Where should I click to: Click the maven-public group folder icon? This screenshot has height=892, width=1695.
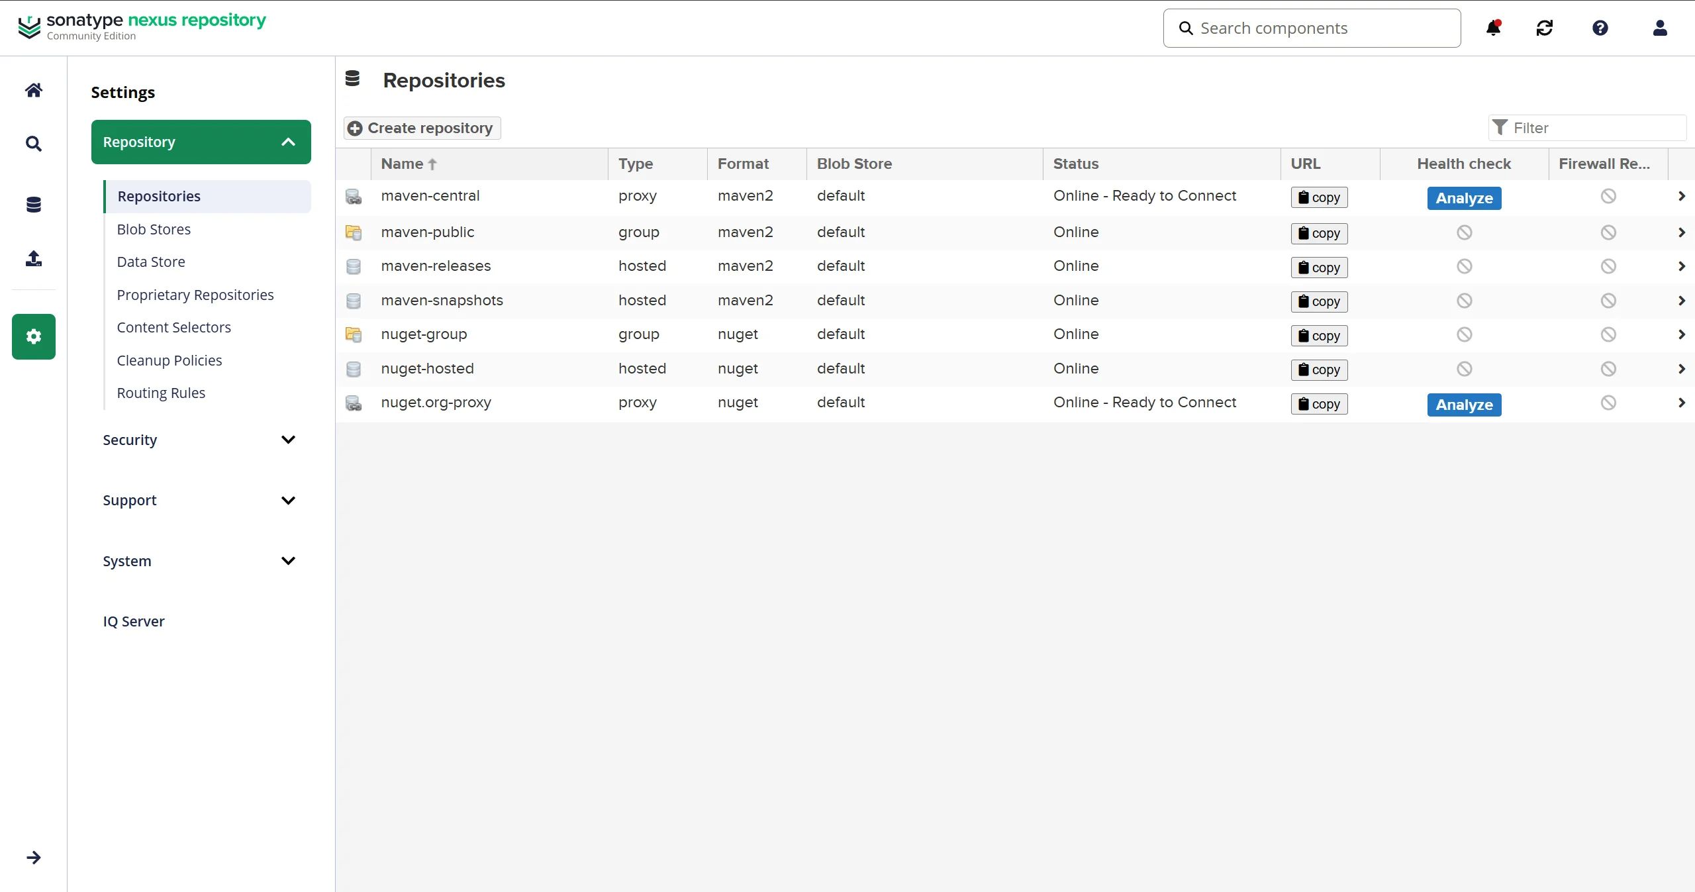click(354, 232)
